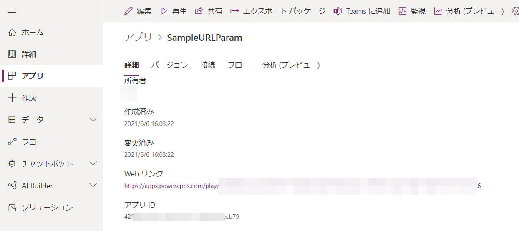Click the play triangle icon for 再生
This screenshot has height=231, width=519.
164,11
